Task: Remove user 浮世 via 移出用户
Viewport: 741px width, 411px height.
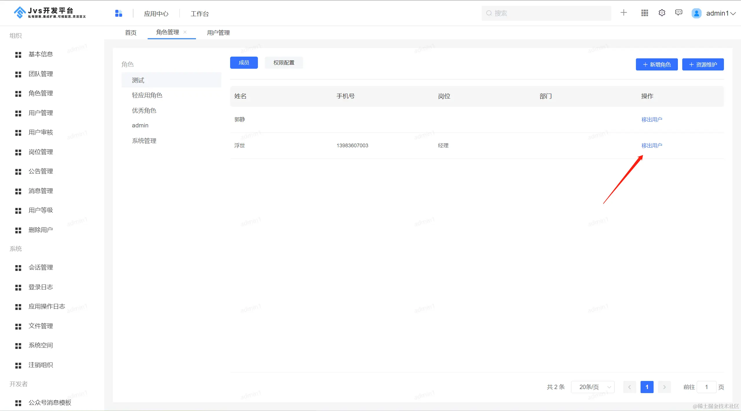Action: [x=652, y=146]
